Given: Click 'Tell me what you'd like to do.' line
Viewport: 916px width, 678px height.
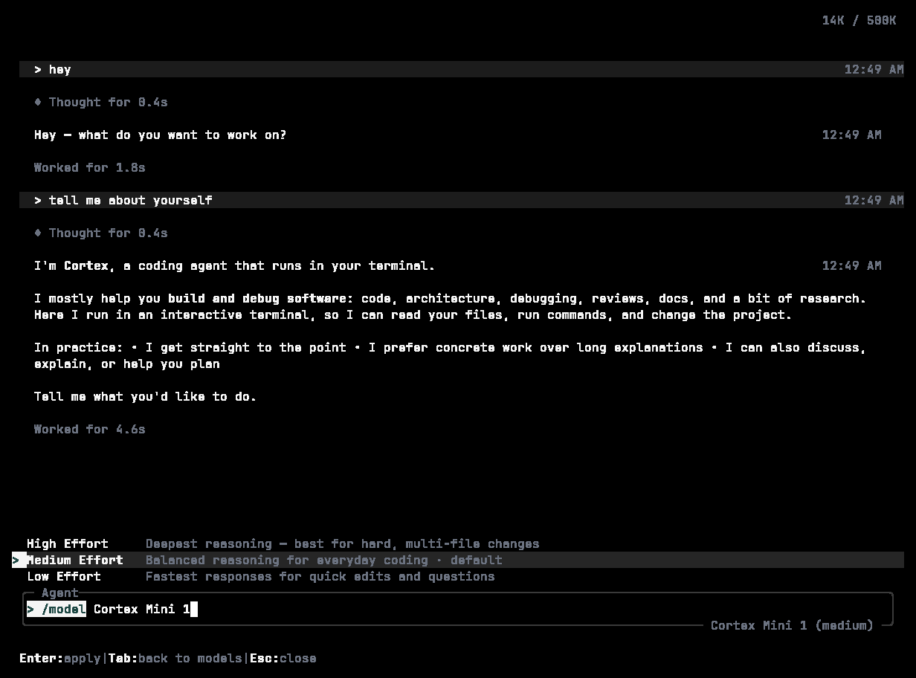Looking at the screenshot, I should (x=146, y=396).
